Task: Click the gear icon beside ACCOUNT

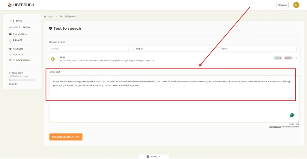Action: (x=10, y=55)
